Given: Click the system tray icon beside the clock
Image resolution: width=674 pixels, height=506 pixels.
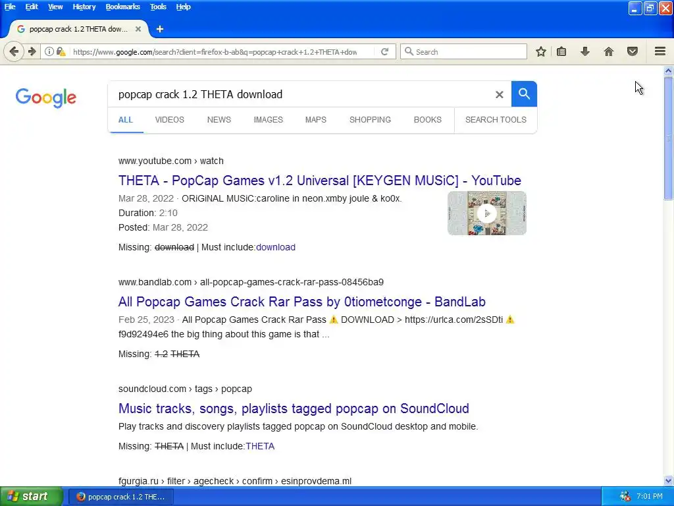Looking at the screenshot, I should 625,496.
